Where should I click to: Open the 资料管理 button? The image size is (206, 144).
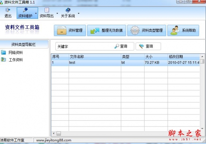[70, 30]
